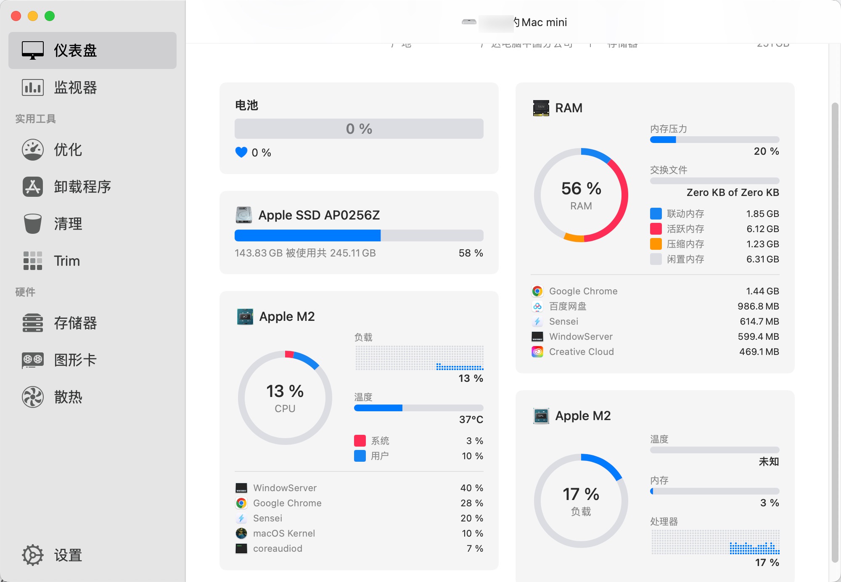The height and width of the screenshot is (582, 841).
Task: Go to the 卸载程序 sidebar item
Action: point(93,187)
